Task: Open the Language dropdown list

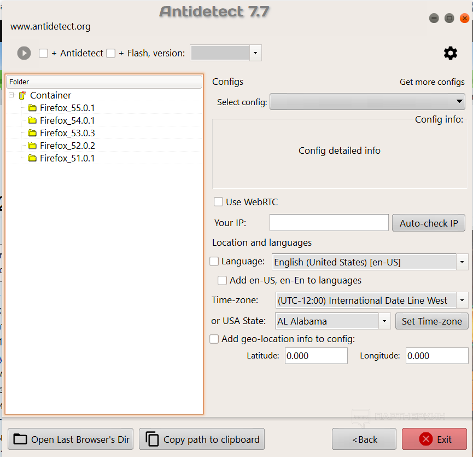Action: (462, 262)
